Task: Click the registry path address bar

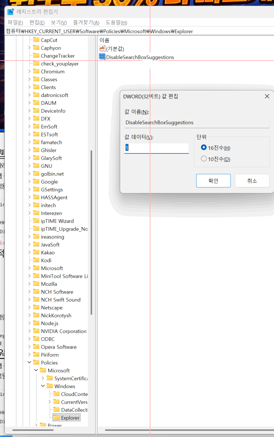Action: pos(139,32)
